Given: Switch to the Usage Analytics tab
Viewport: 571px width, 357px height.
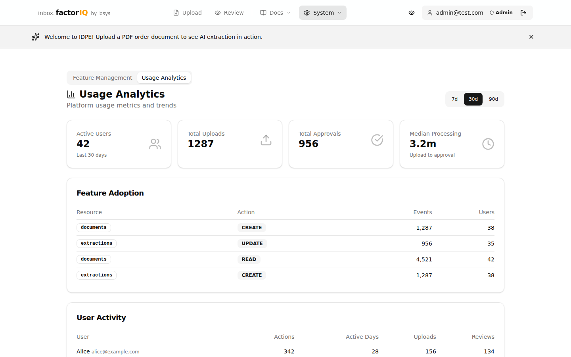Looking at the screenshot, I should point(164,78).
